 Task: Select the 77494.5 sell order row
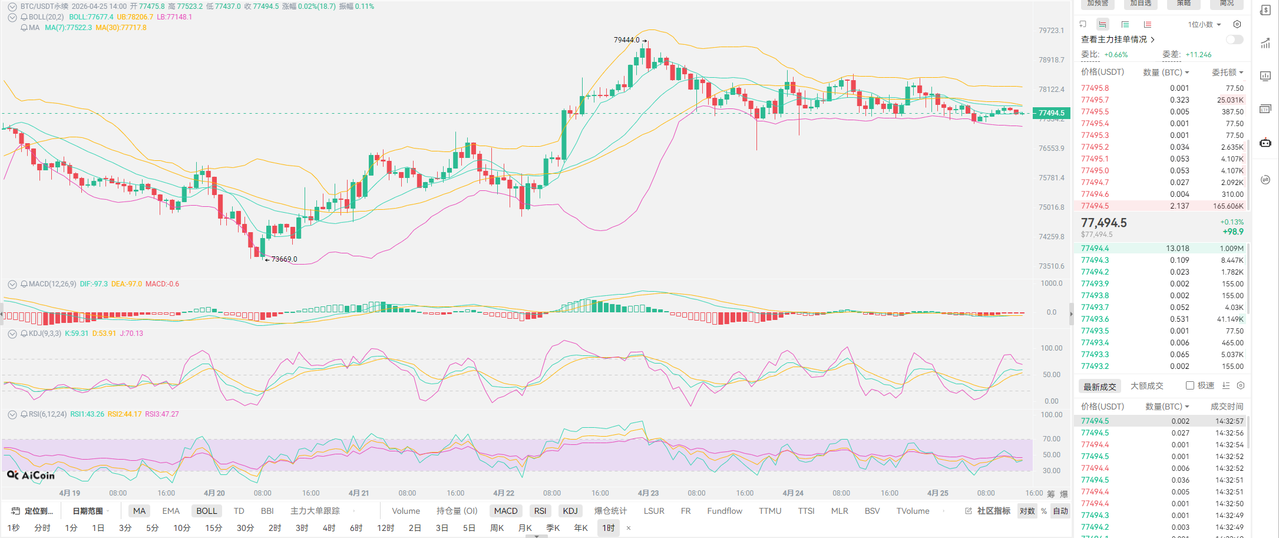tap(1161, 206)
